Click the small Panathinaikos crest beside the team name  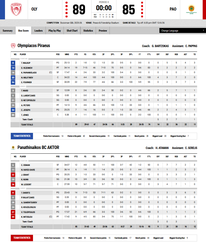[x=13, y=148]
